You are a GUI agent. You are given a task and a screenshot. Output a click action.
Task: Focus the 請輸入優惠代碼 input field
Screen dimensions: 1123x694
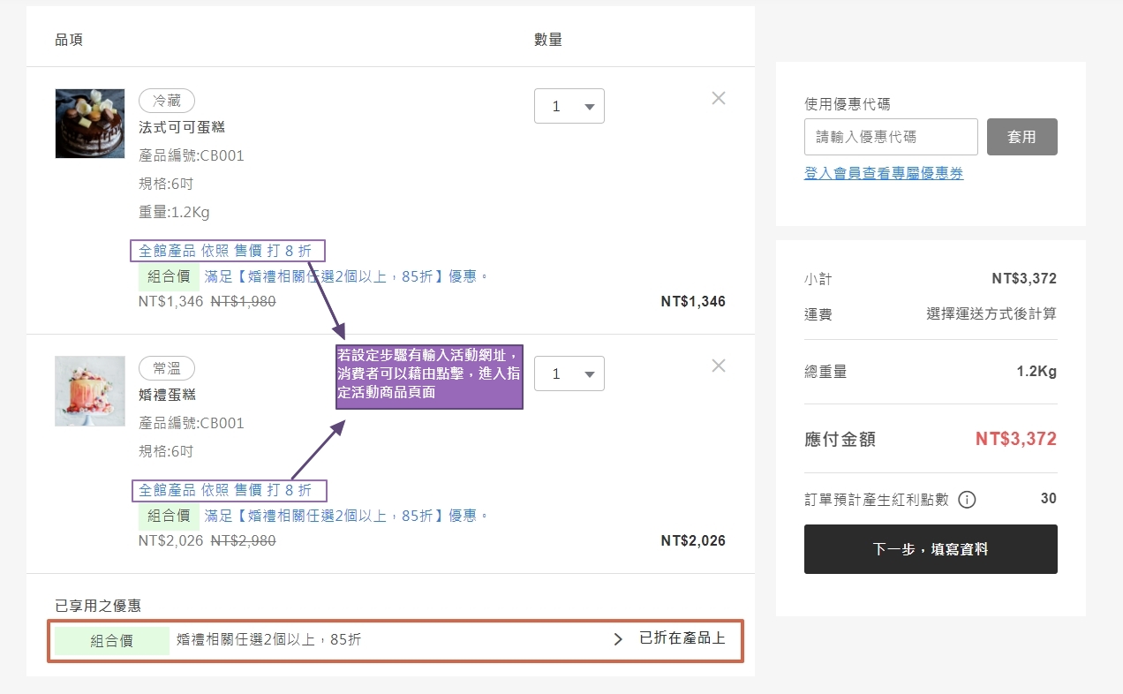(x=890, y=137)
